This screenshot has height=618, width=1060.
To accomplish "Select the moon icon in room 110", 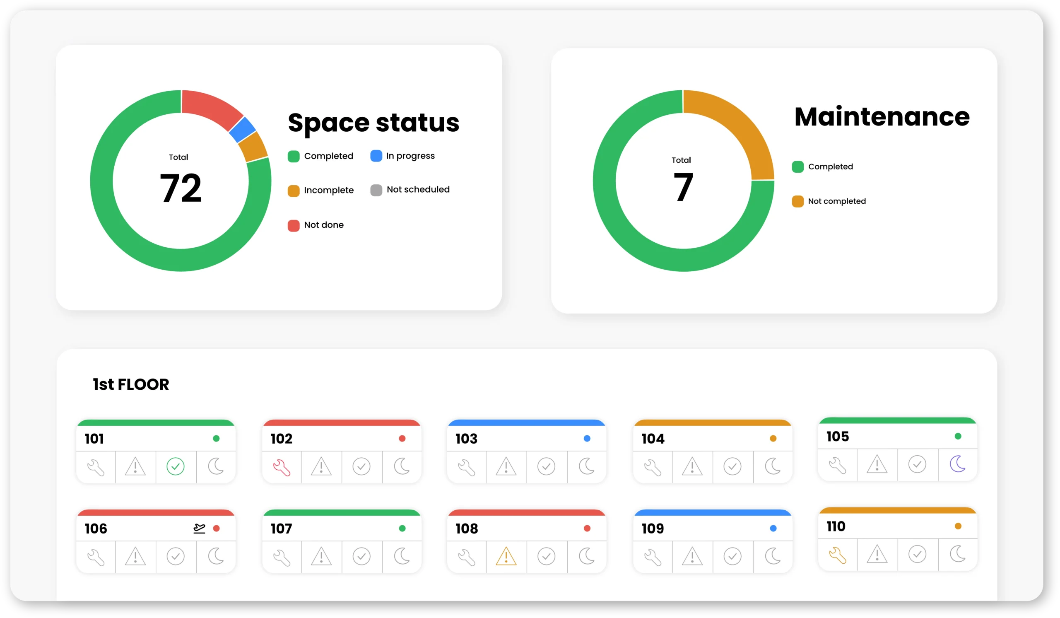I will [957, 554].
